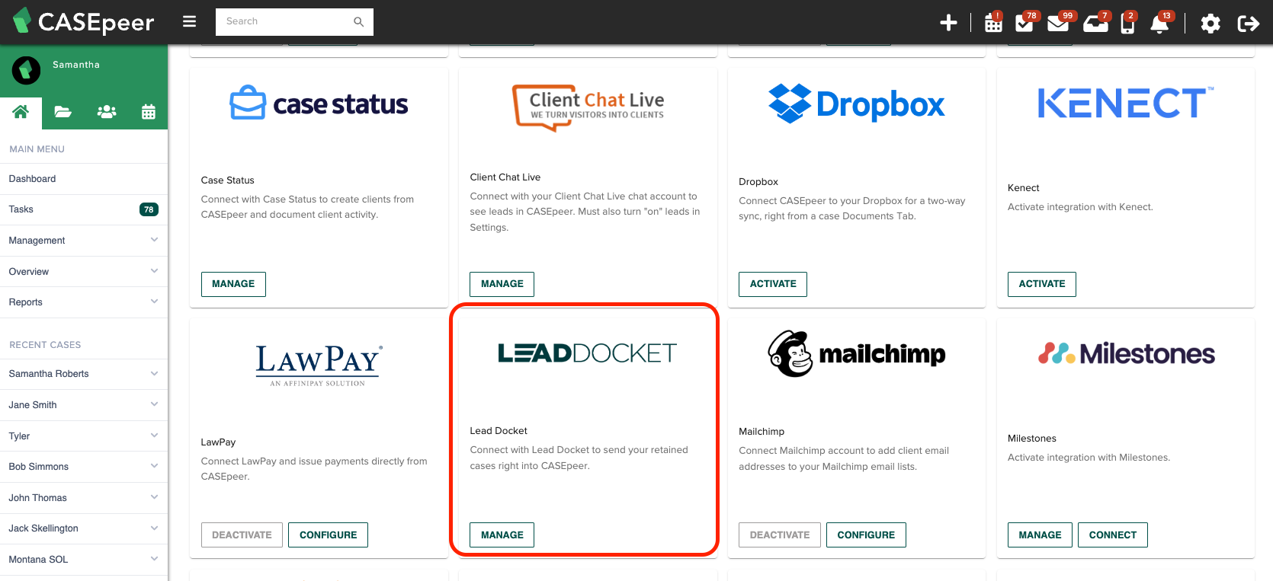The height and width of the screenshot is (581, 1273).
Task: Manage the Client Chat Live integration
Action: pos(502,284)
